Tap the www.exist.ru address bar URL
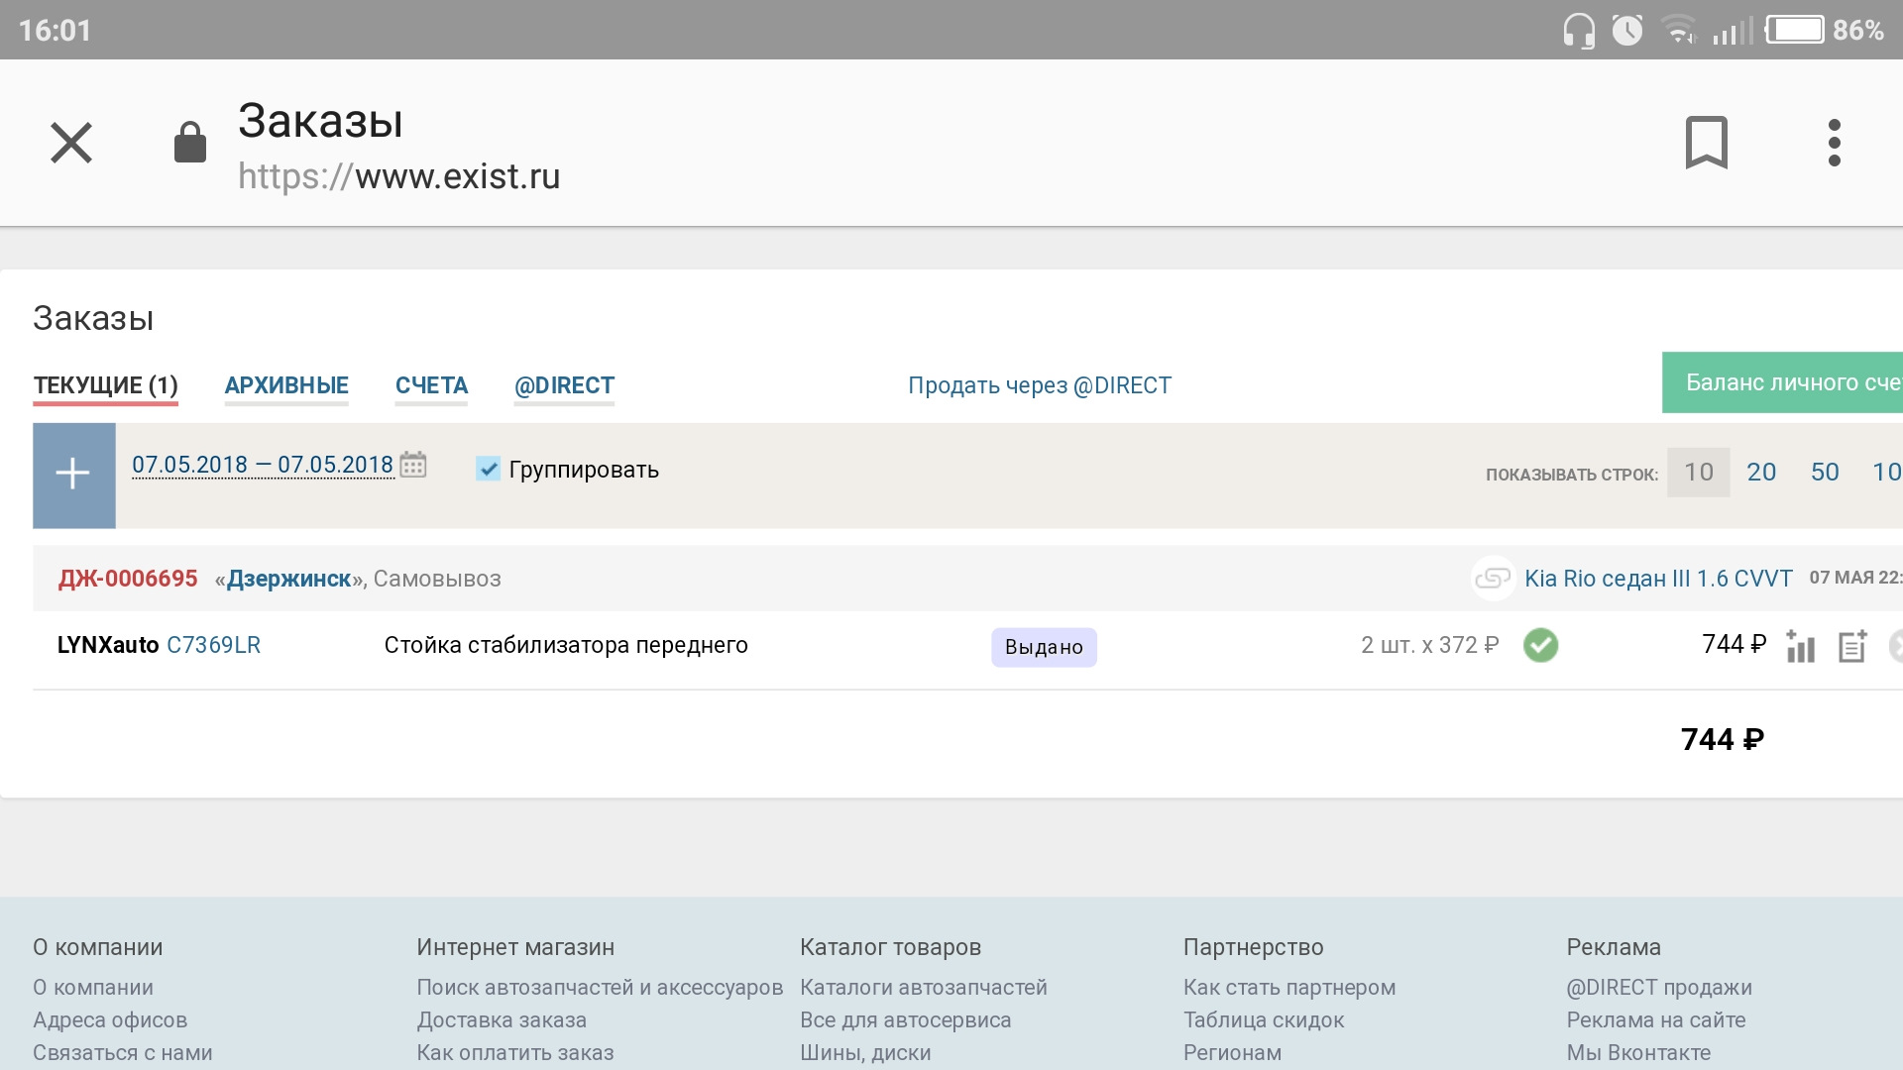1903x1070 pixels. click(x=399, y=176)
